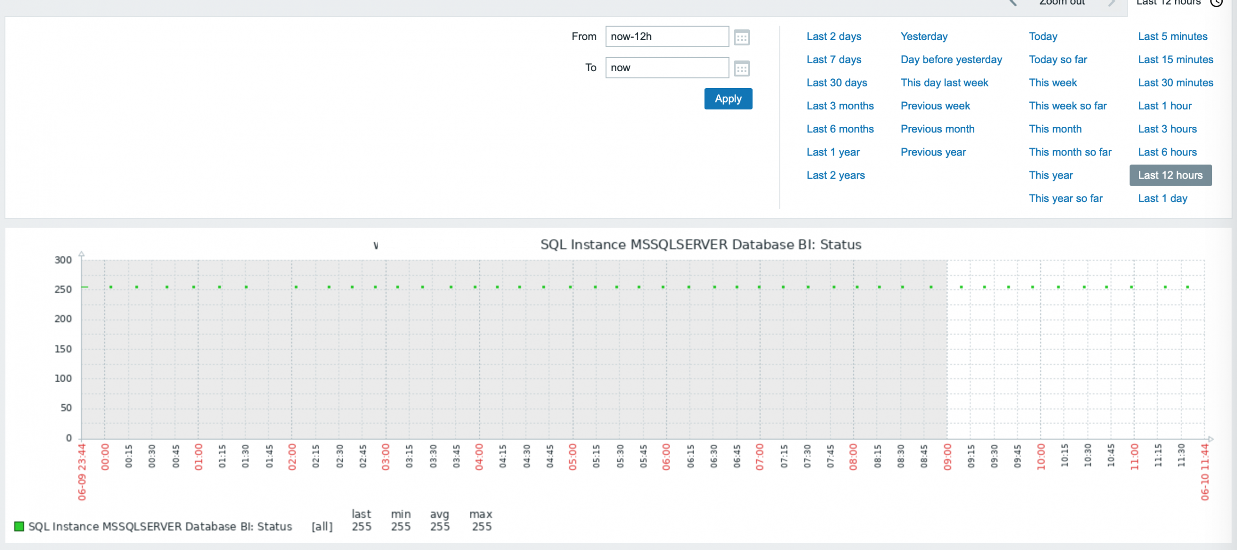Pick the Last 5 minutes preset
This screenshot has height=550, width=1237.
click(1172, 37)
